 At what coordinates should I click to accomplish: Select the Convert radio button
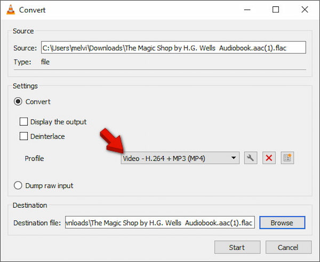pos(18,102)
